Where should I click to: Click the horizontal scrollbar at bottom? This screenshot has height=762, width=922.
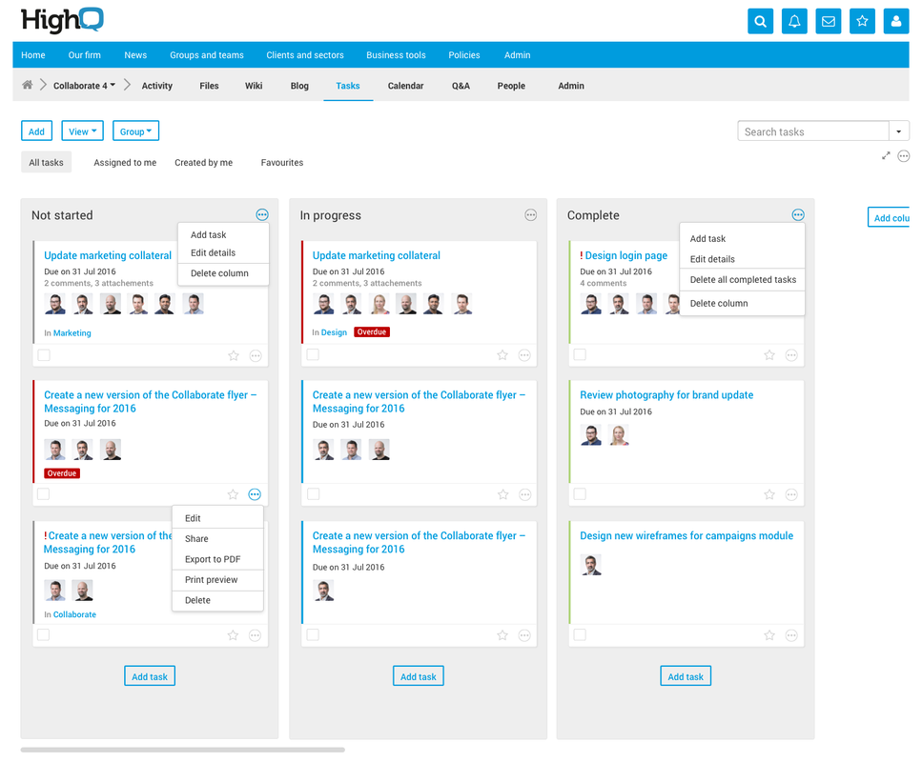click(183, 750)
